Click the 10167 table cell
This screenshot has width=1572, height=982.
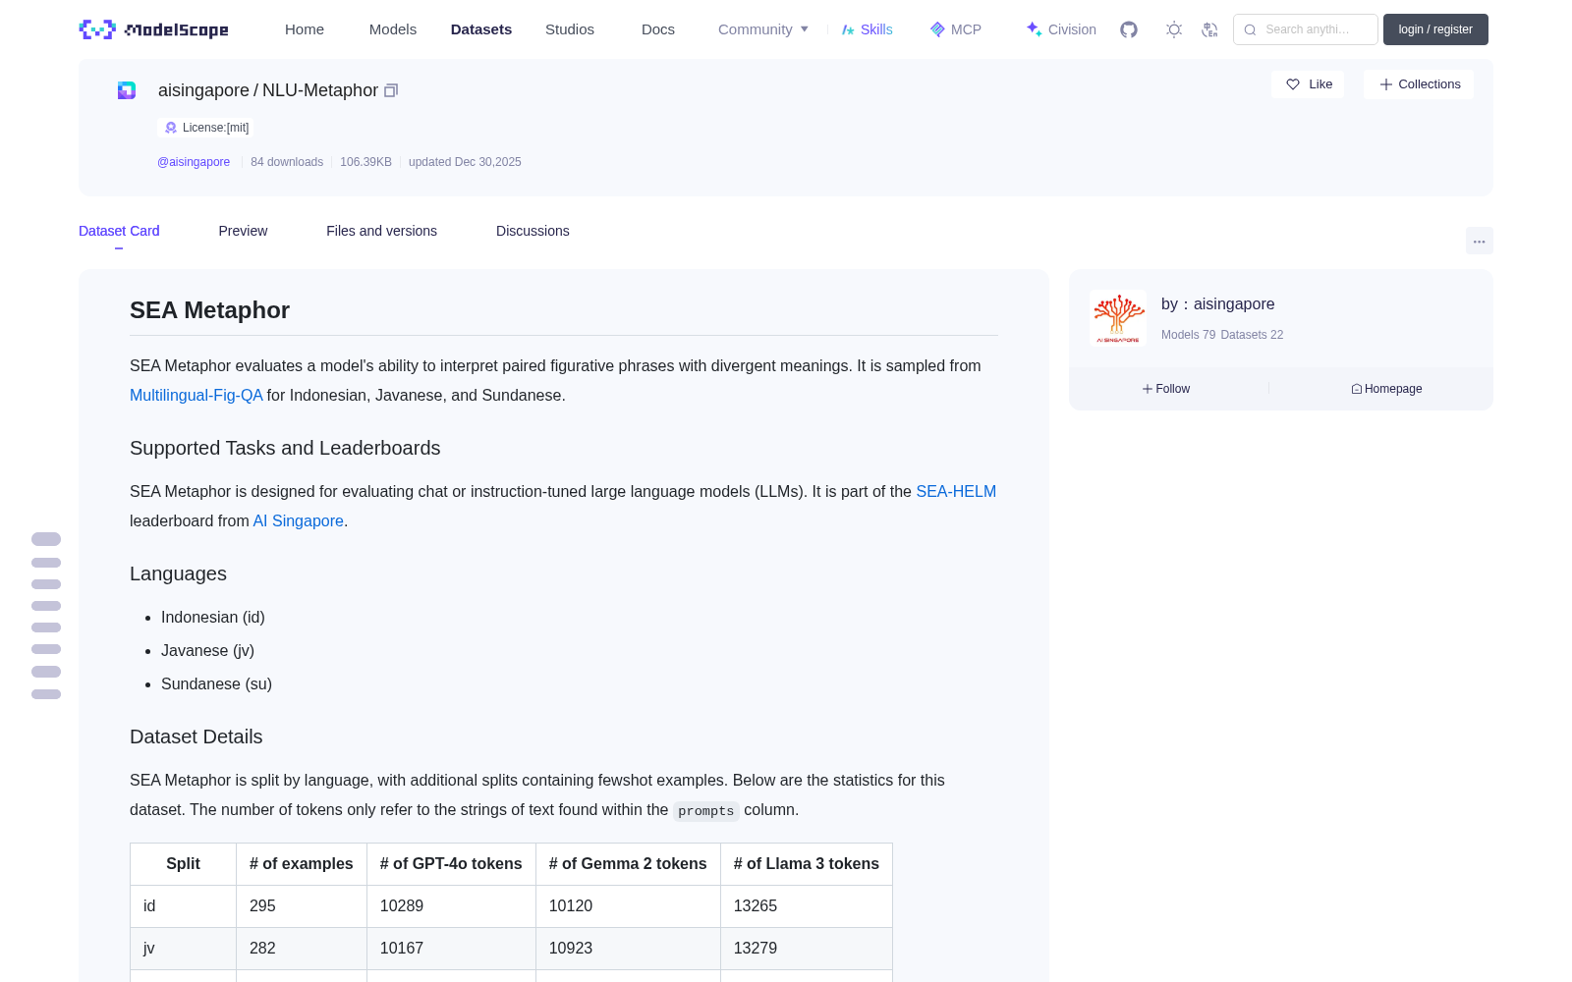(451, 949)
